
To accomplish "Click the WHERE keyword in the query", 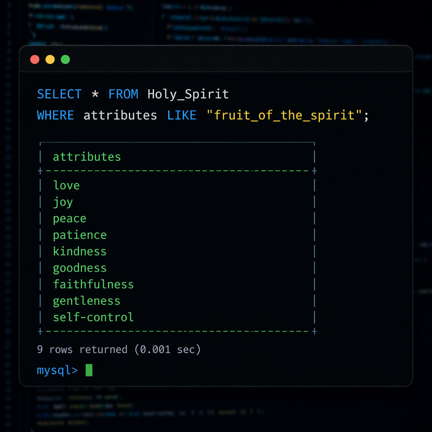I will click(55, 115).
